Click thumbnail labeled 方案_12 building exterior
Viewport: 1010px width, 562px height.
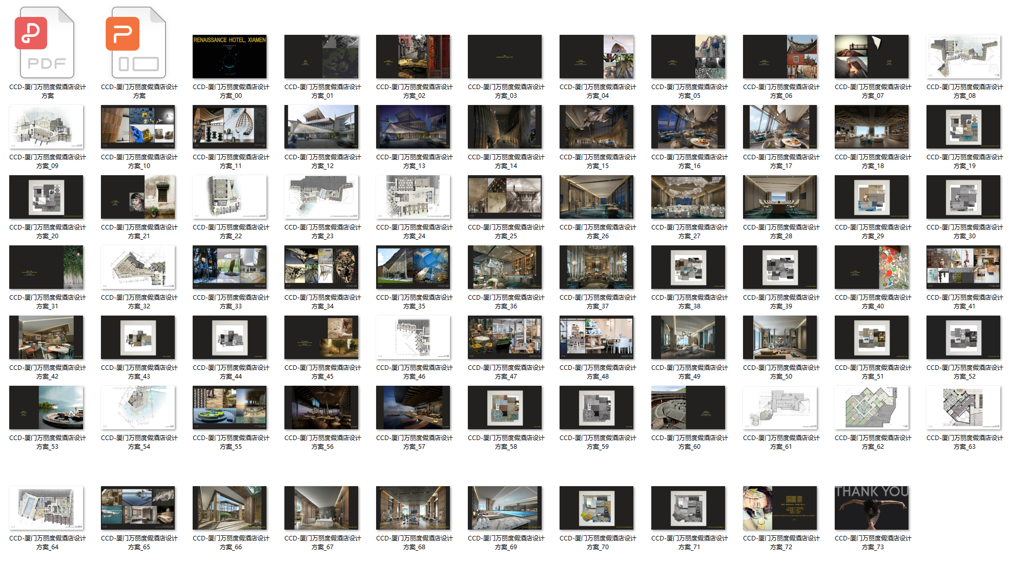click(321, 127)
